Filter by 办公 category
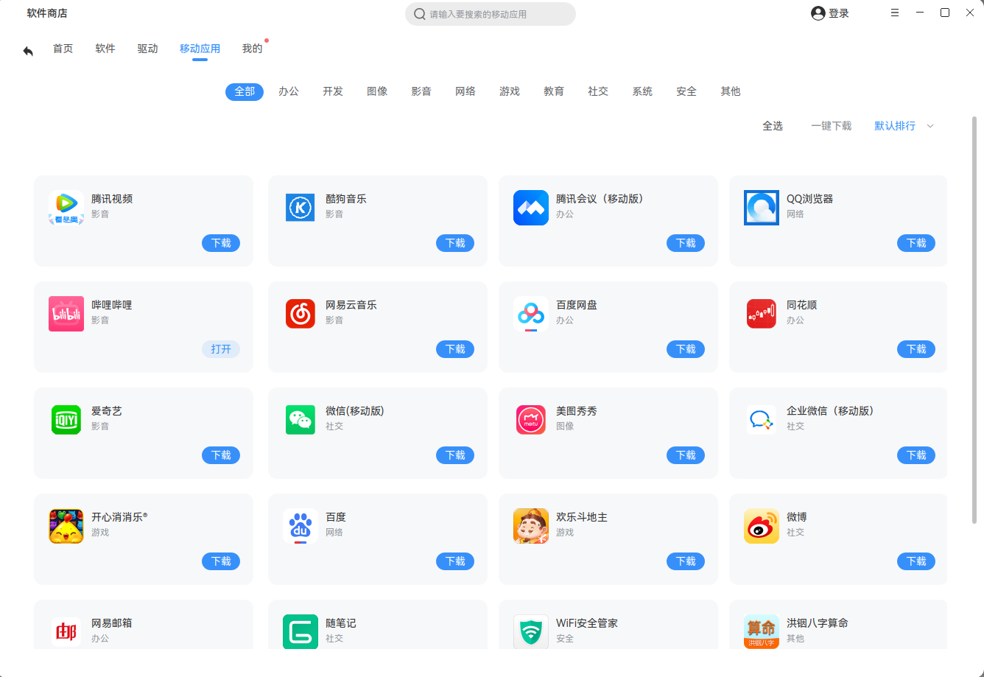This screenshot has width=984, height=677. (x=289, y=91)
